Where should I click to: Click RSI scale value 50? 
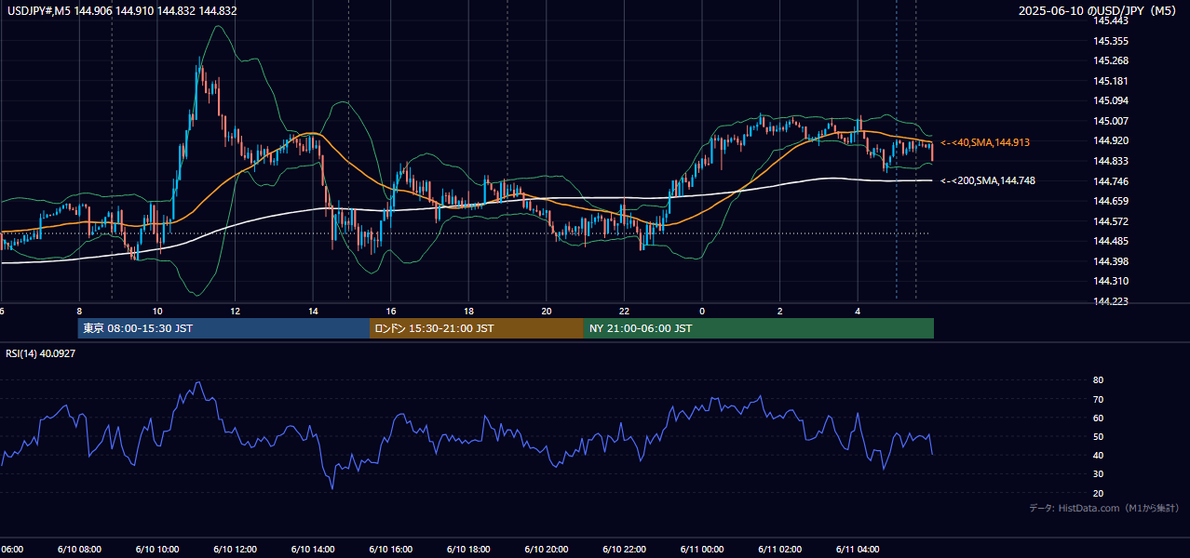(1098, 436)
